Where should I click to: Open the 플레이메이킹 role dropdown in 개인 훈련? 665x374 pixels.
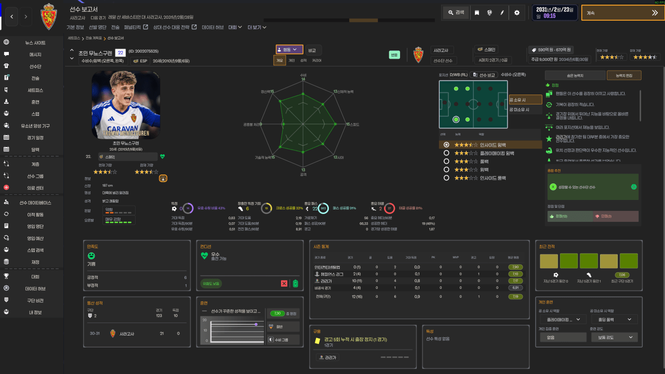point(563,319)
